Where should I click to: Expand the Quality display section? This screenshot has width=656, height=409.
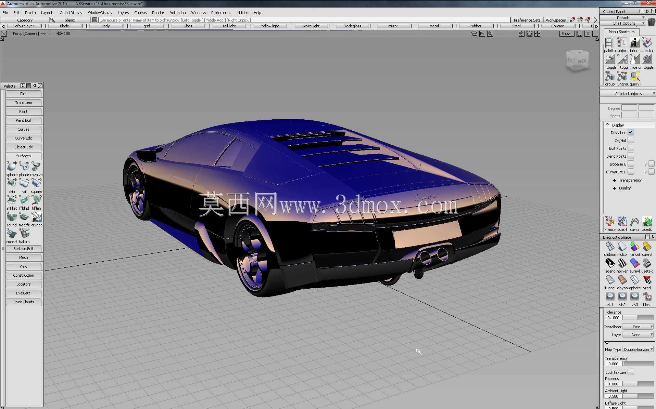pyautogui.click(x=614, y=188)
